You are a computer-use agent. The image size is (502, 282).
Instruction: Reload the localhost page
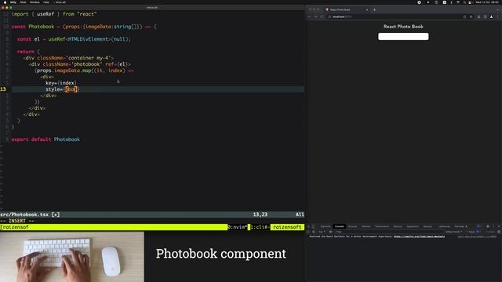322,16
